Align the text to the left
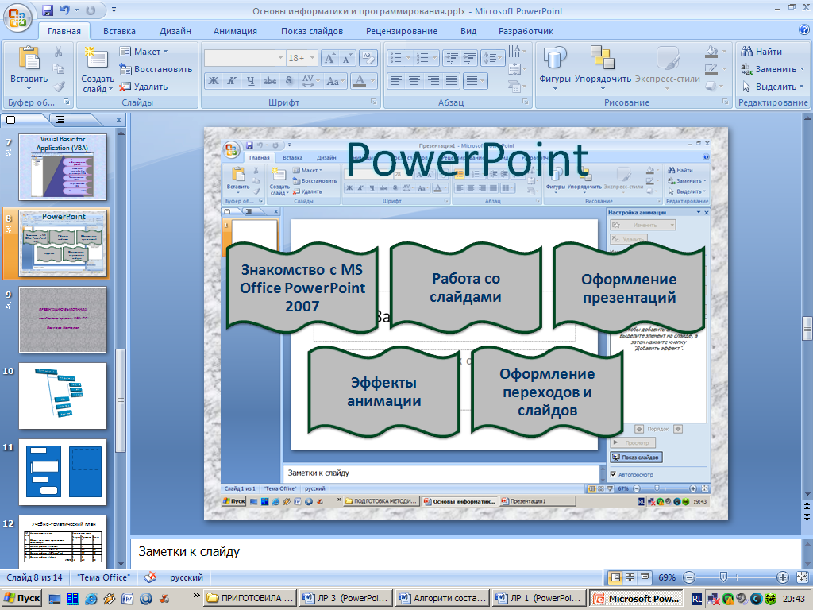 pos(395,81)
